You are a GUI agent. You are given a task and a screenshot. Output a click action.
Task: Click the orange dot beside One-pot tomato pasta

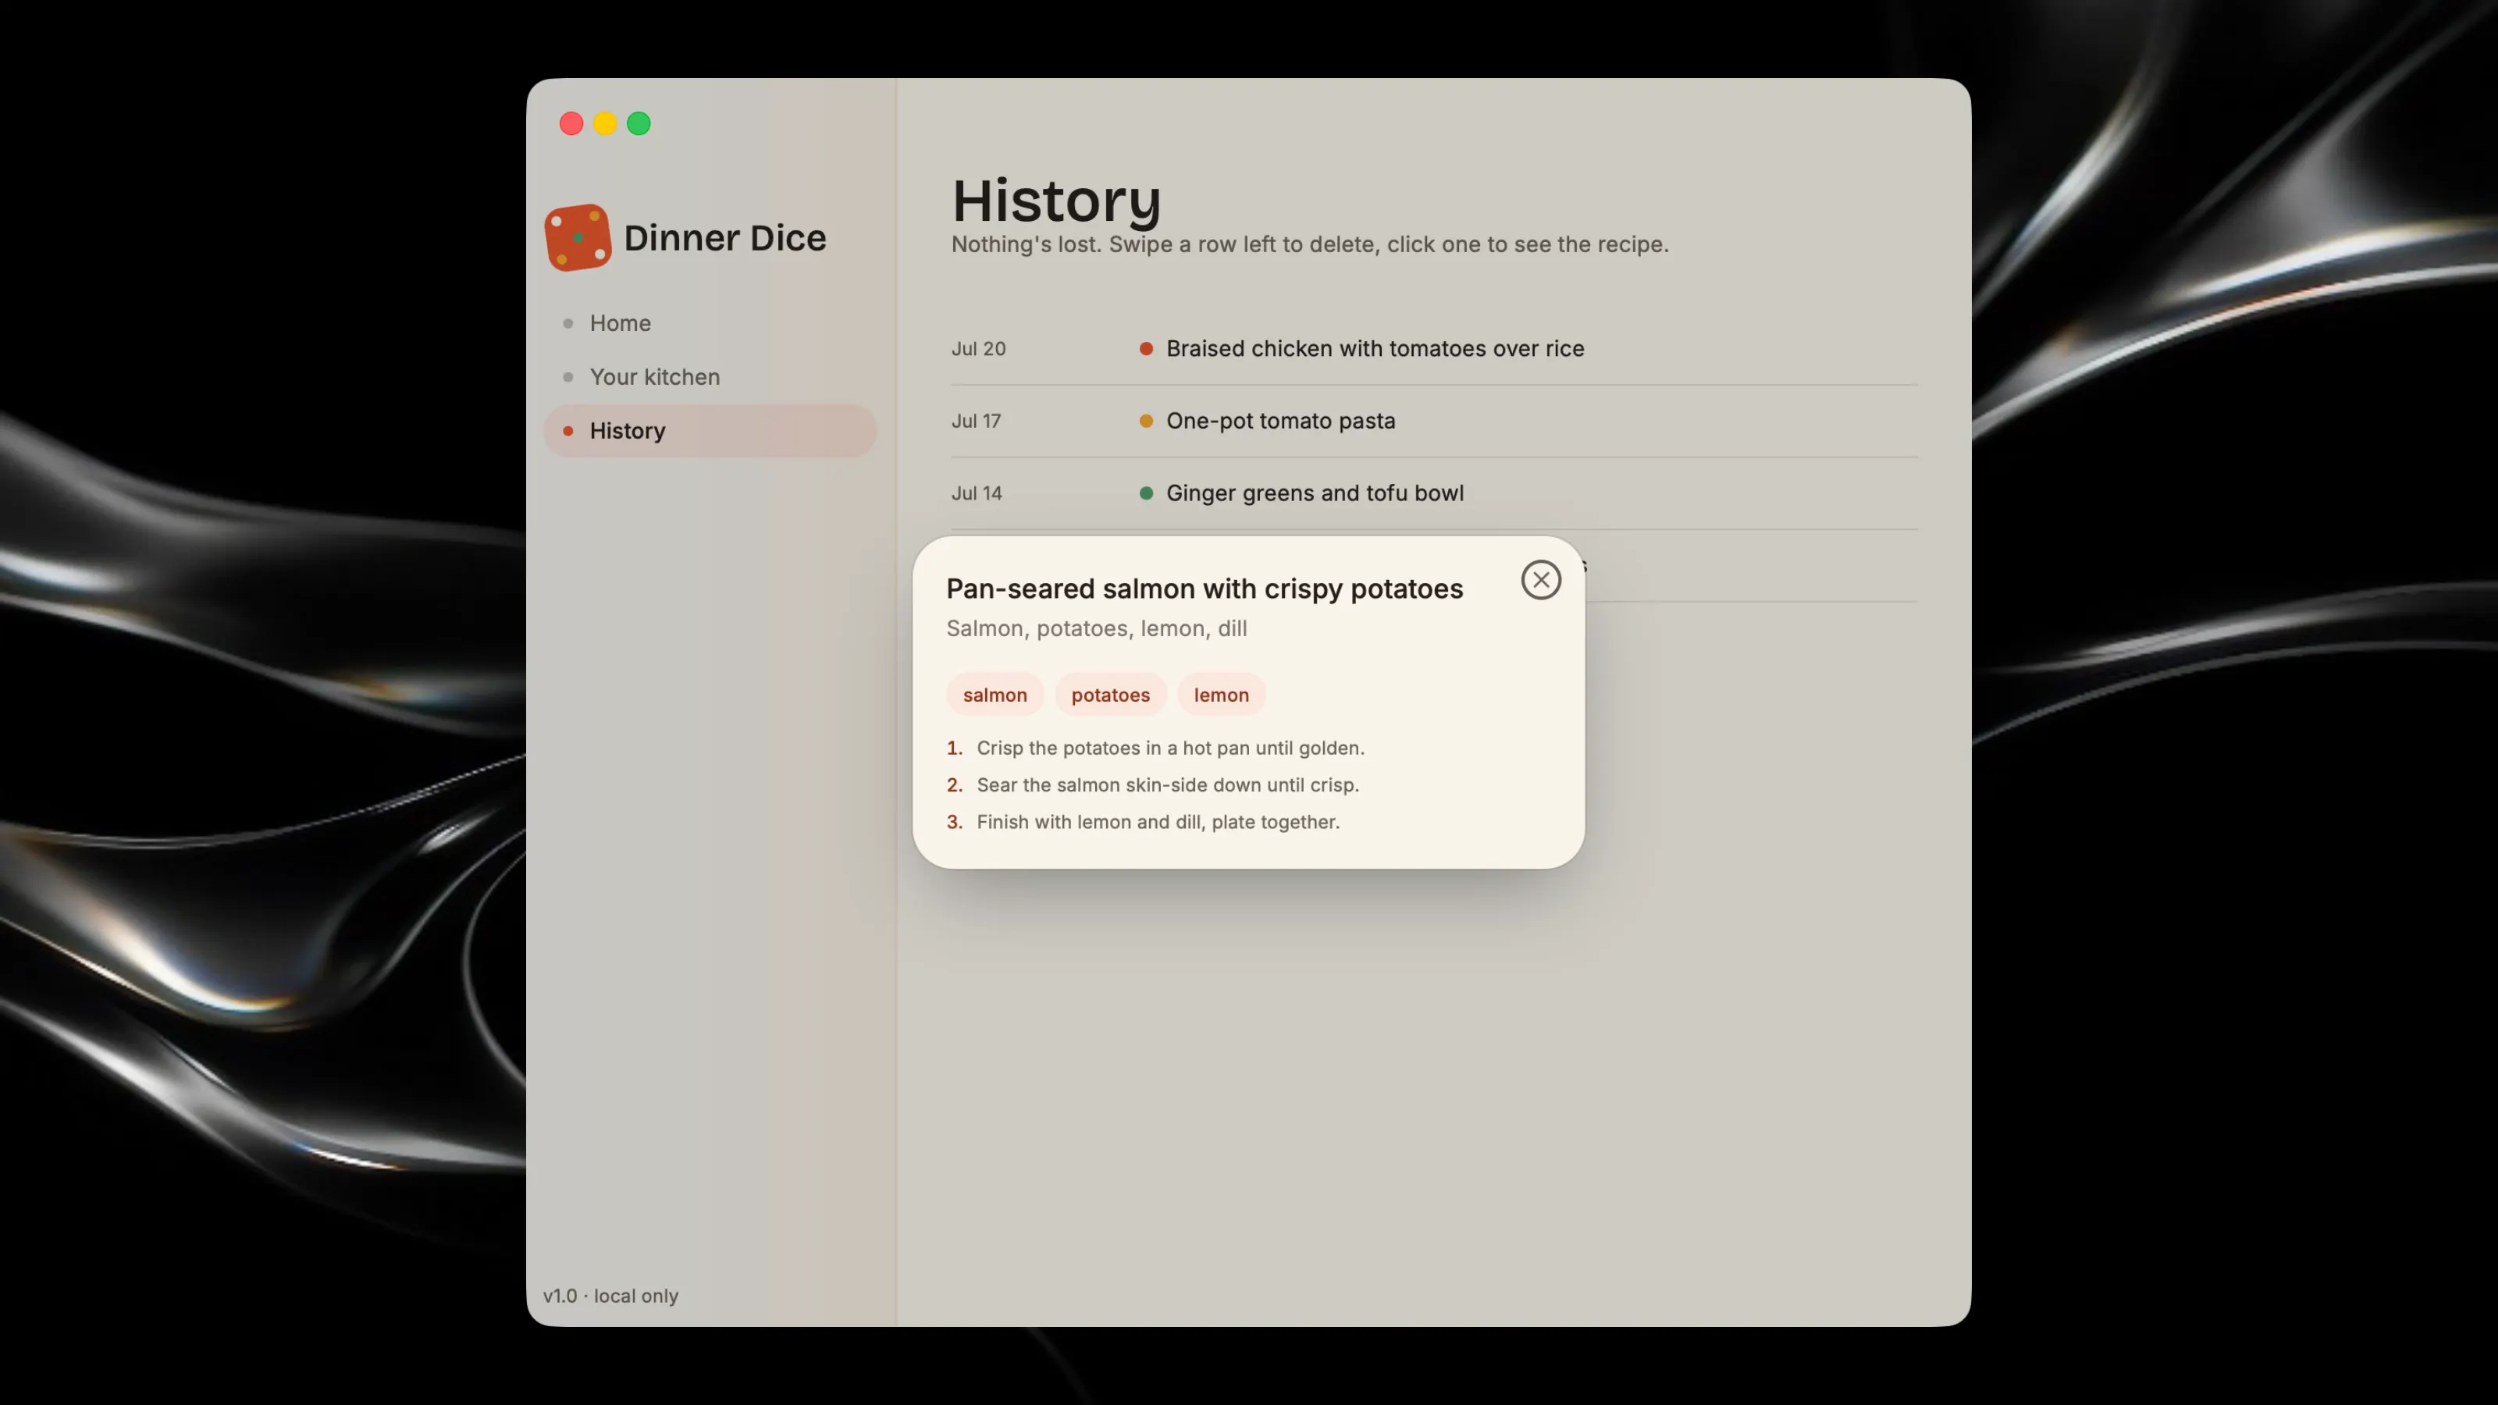pyautogui.click(x=1146, y=421)
